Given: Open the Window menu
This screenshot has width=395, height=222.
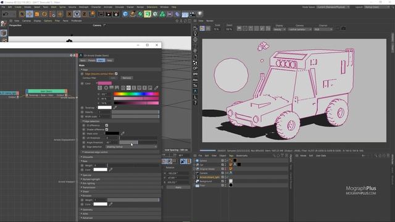Looking at the screenshot, I should pyautogui.click(x=164, y=7).
